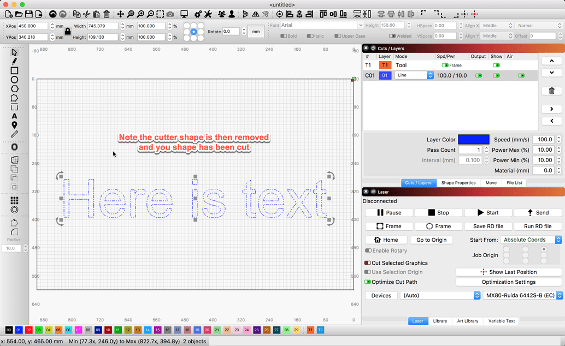Screen dimensions: 565x346
Task: Switch to the Shape Properties tab
Action: (458, 183)
